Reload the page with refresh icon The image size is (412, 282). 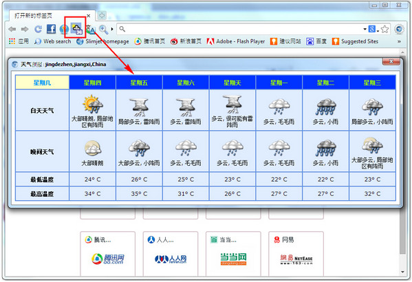click(38, 29)
